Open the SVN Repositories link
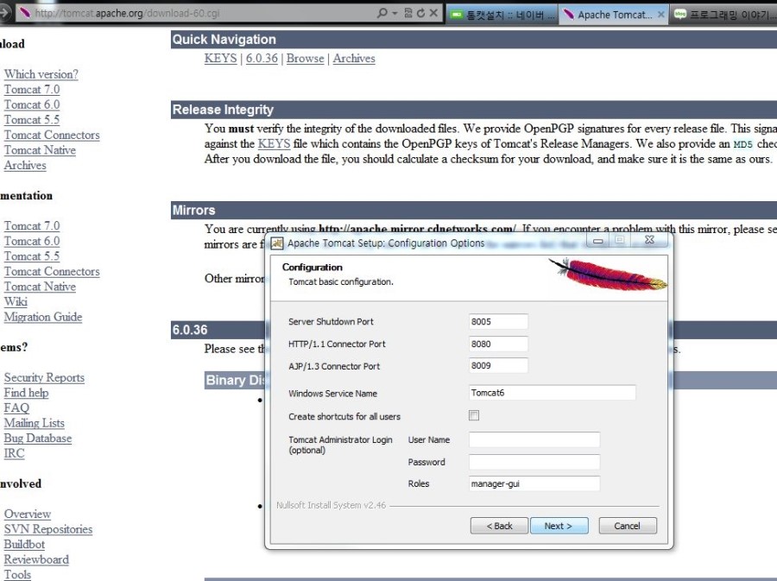The image size is (777, 581). 48,529
